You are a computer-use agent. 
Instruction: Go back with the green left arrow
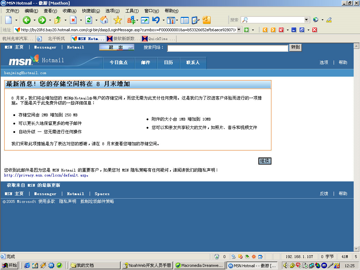[x=27, y=20]
